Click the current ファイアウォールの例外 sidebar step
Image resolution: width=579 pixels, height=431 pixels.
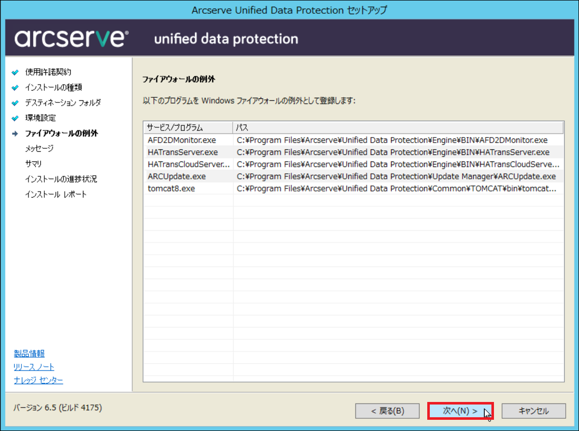click(x=61, y=133)
